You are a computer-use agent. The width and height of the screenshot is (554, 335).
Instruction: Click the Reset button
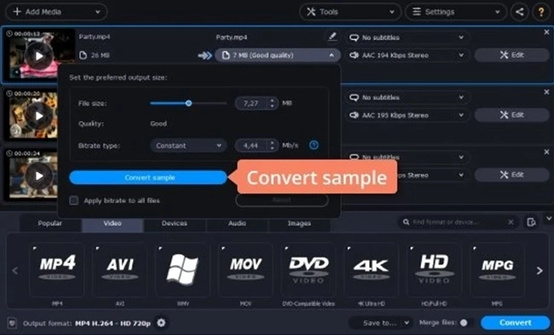[x=282, y=200]
